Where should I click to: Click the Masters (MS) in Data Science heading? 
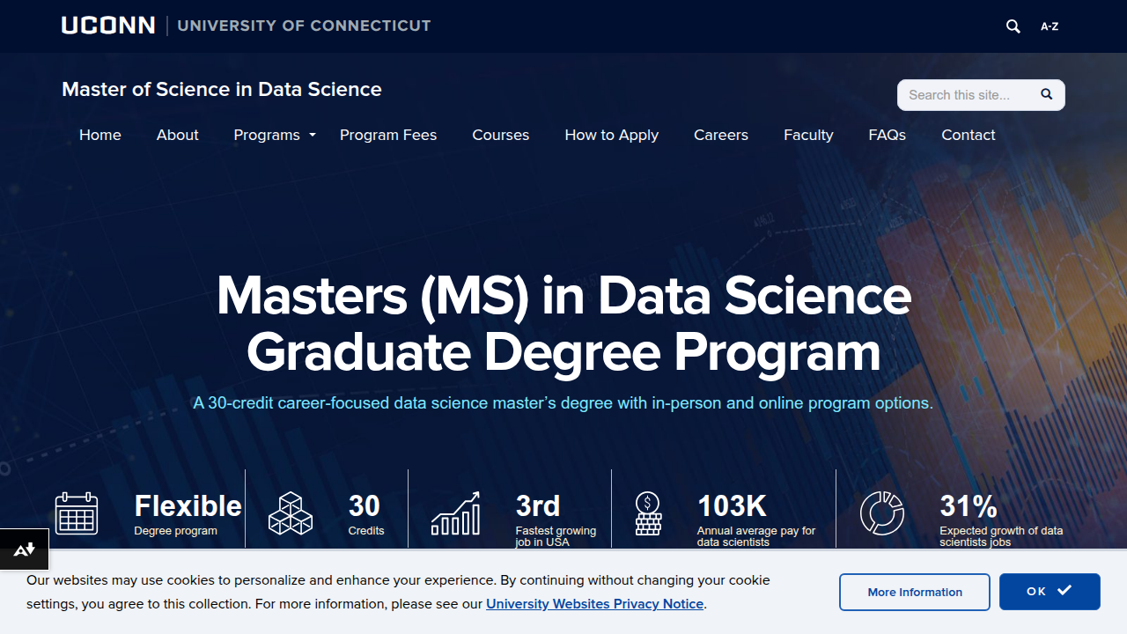coord(563,323)
